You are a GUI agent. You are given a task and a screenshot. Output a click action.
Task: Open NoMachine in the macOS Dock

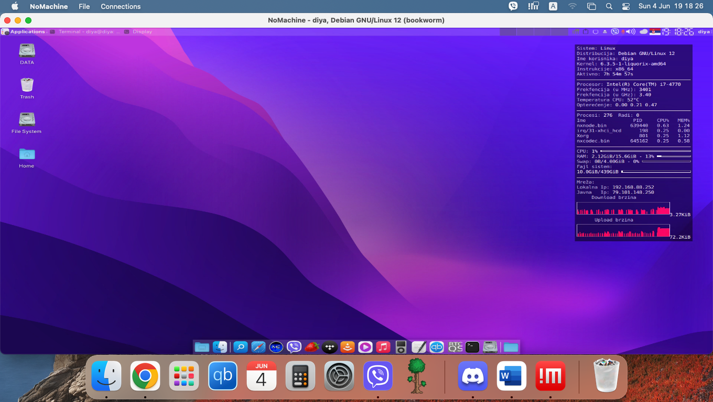[x=550, y=376]
